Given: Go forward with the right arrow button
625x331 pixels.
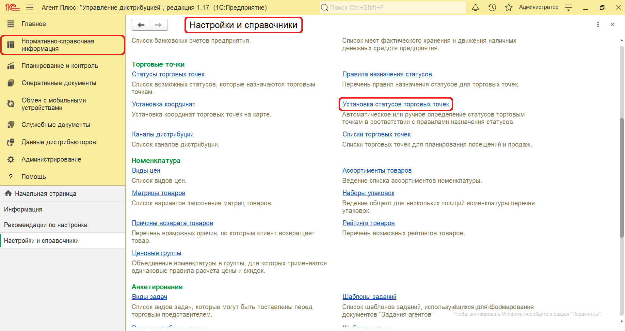Looking at the screenshot, I should 158,25.
